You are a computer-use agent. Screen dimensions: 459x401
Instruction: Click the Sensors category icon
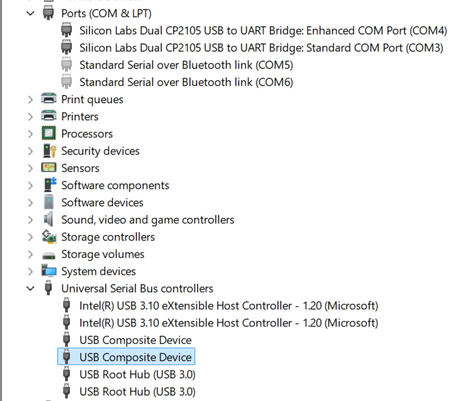pyautogui.click(x=48, y=168)
